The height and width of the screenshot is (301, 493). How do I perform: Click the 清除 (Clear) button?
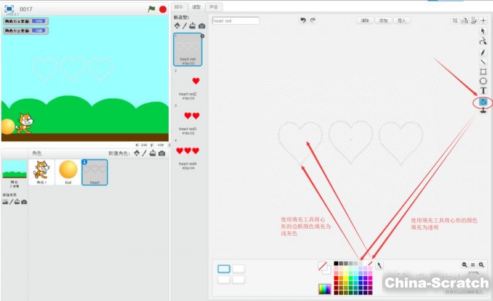pyautogui.click(x=365, y=20)
